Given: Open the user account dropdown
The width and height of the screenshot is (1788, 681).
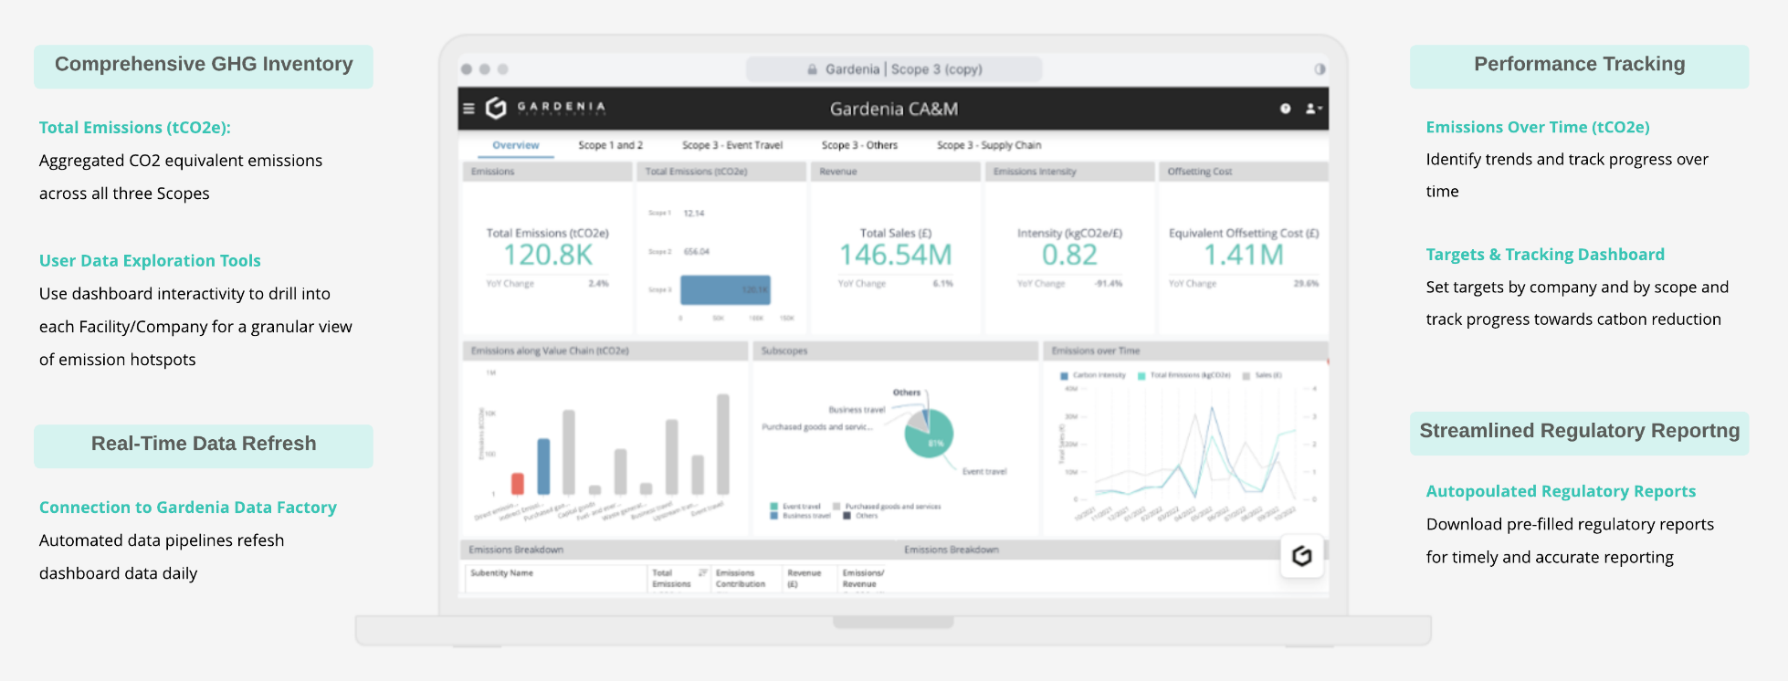Looking at the screenshot, I should [x=1313, y=109].
